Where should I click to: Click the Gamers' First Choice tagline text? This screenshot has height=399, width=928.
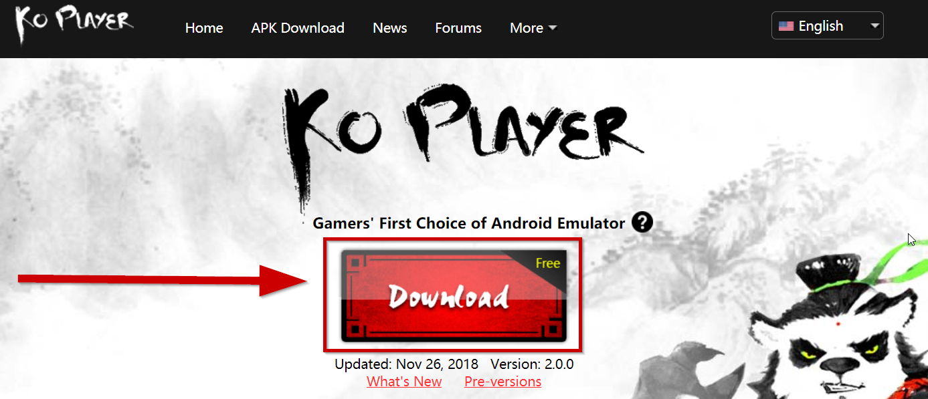point(468,223)
